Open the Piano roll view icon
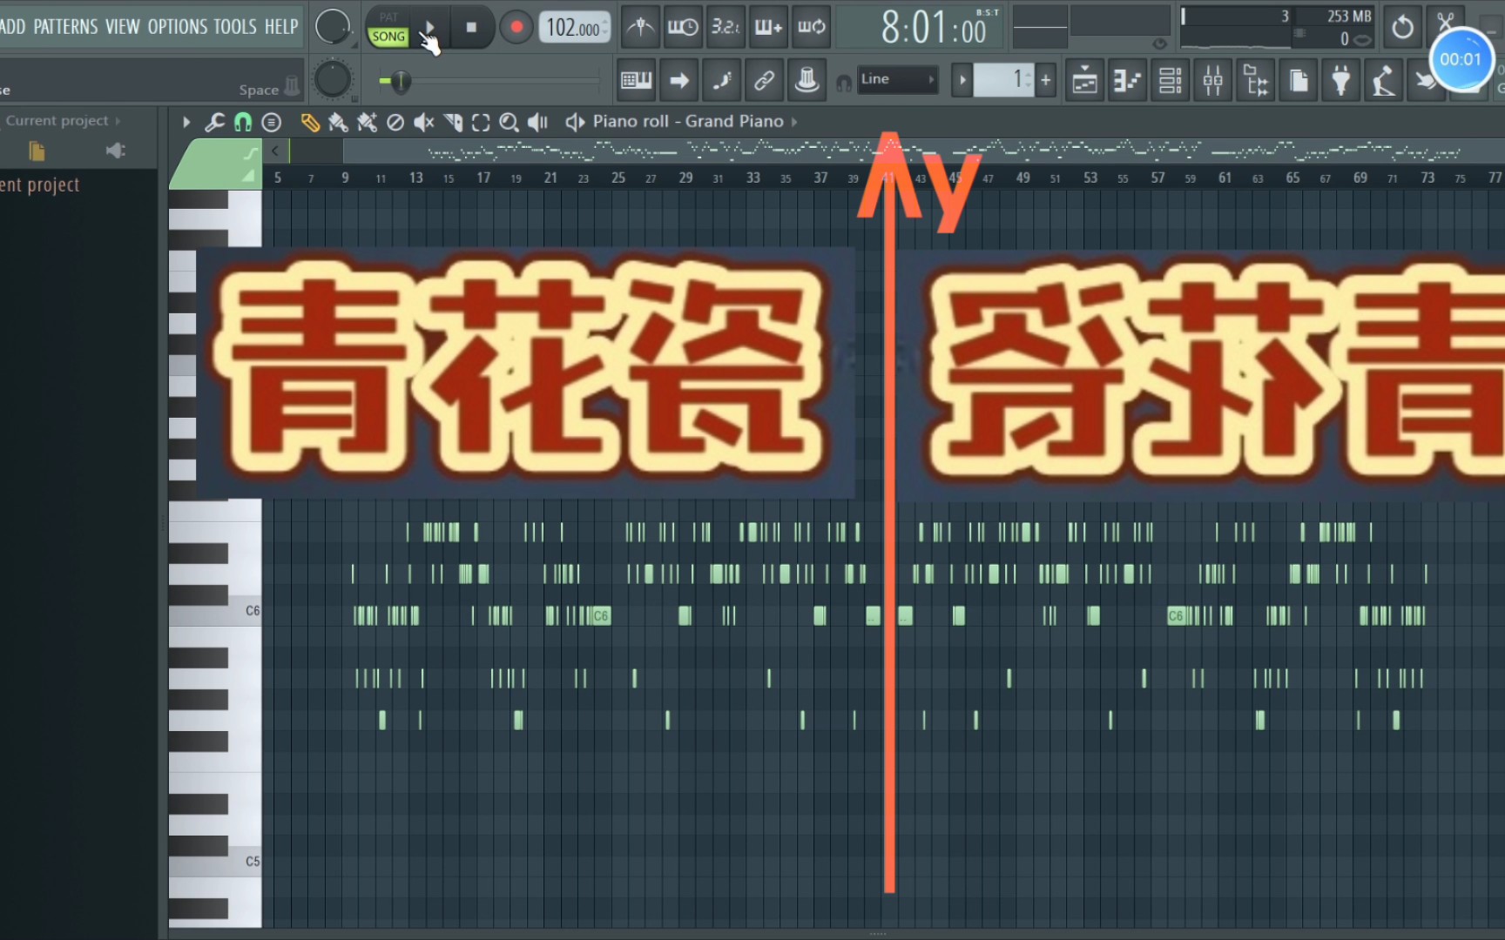Viewport: 1505px width, 940px height. point(1128,81)
